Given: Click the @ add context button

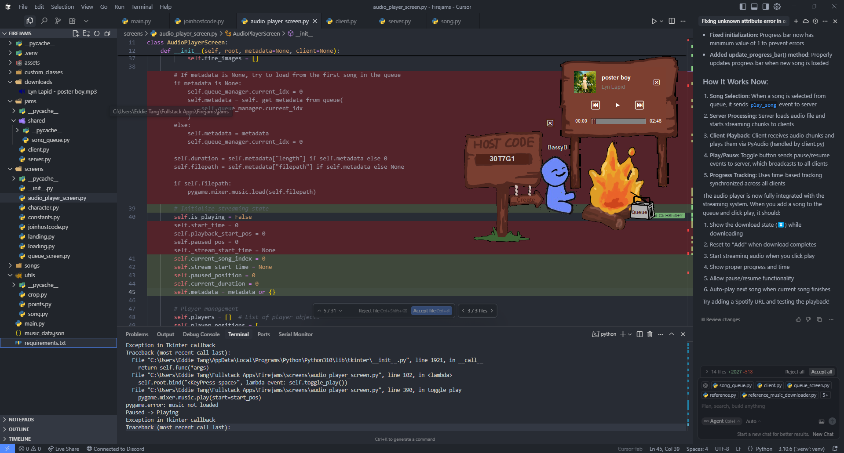Looking at the screenshot, I should pyautogui.click(x=705, y=385).
